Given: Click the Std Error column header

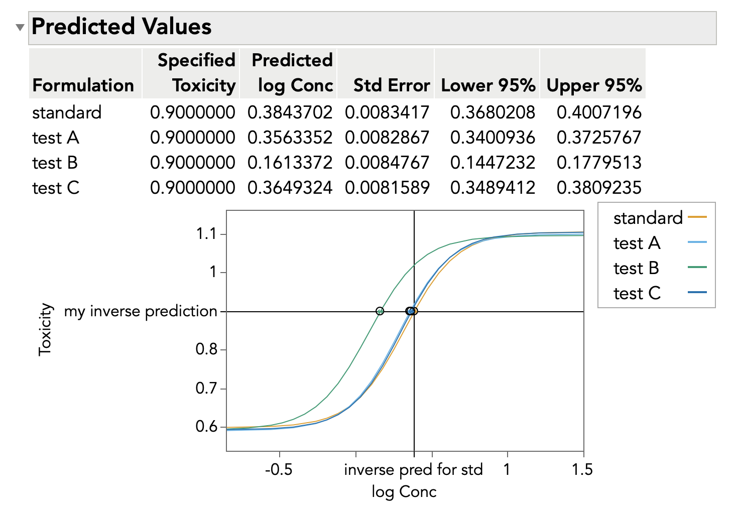Looking at the screenshot, I should coord(392,85).
